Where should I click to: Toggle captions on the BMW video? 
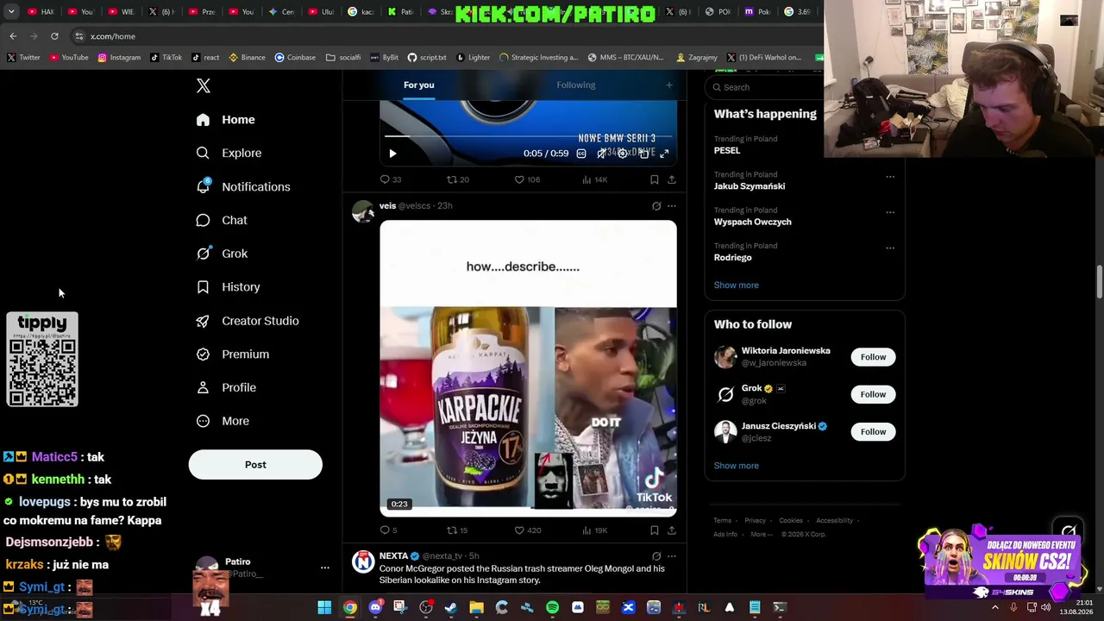(x=581, y=154)
